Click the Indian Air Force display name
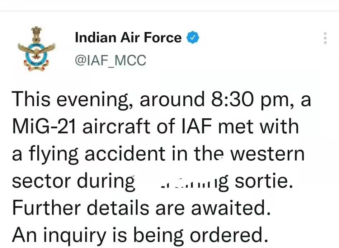 click(128, 37)
